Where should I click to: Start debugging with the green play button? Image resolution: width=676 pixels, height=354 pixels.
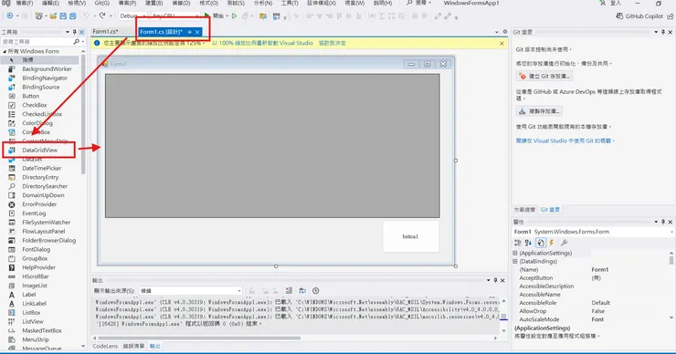click(207, 16)
